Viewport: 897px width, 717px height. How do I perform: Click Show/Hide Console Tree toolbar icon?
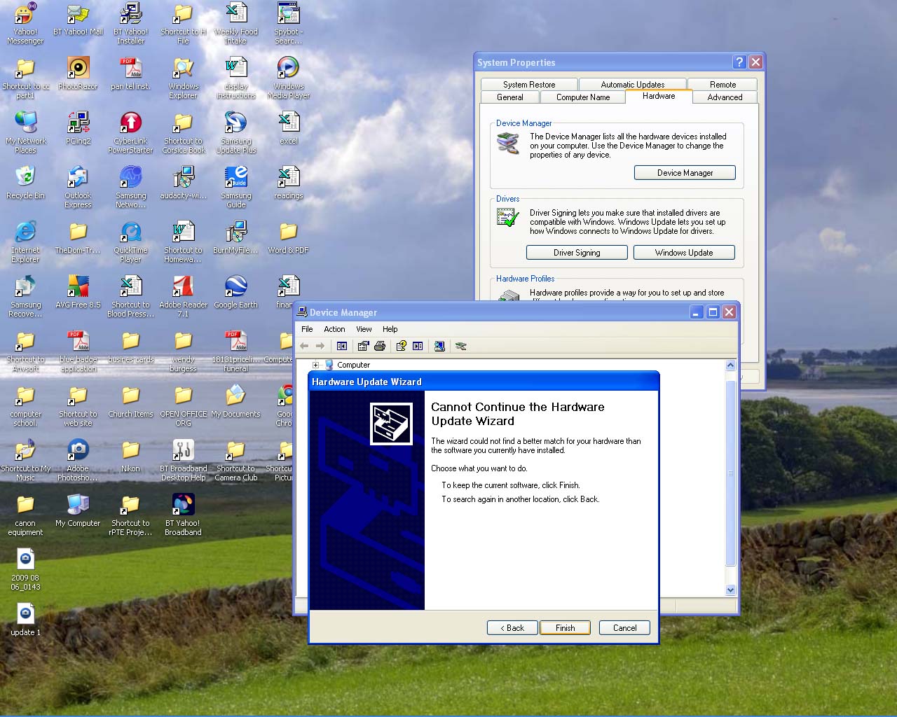click(342, 346)
